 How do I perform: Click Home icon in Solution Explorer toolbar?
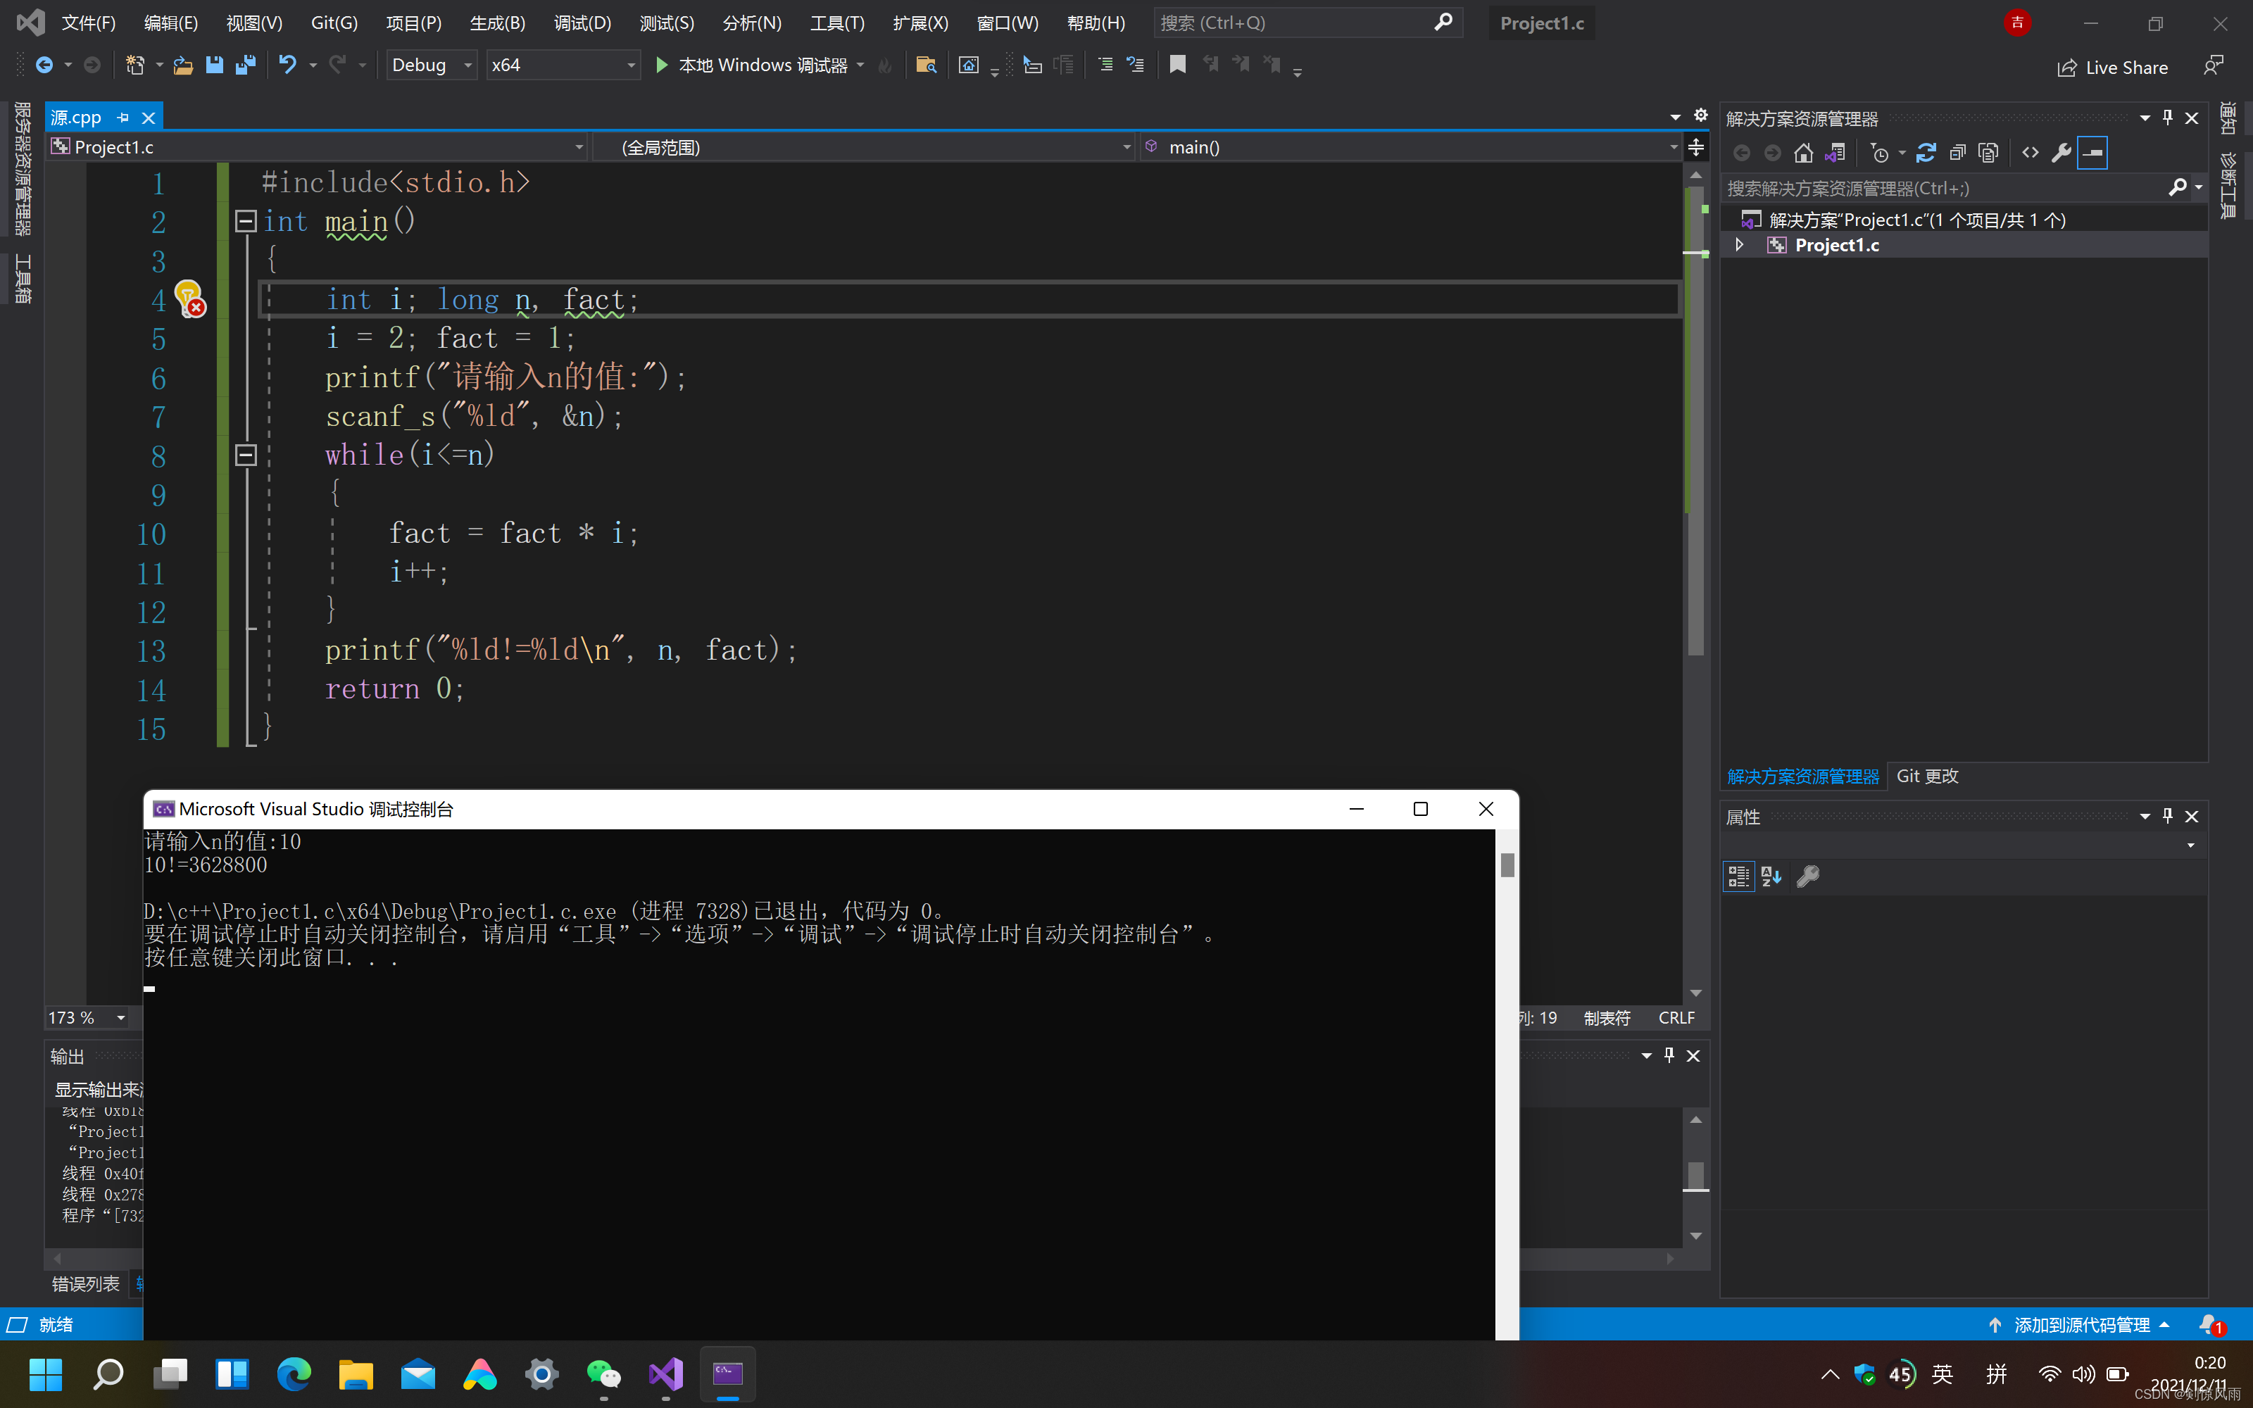coord(1803,153)
